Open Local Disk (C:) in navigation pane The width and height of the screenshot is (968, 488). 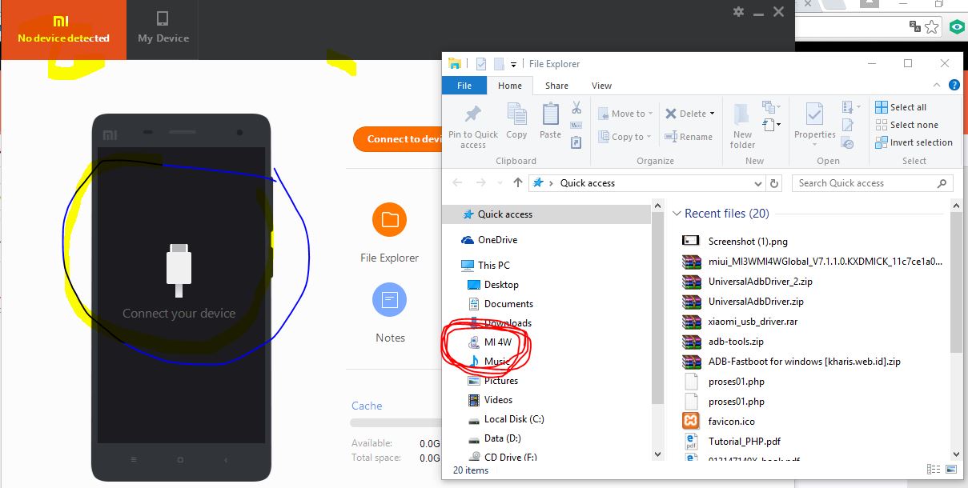pyautogui.click(x=506, y=419)
